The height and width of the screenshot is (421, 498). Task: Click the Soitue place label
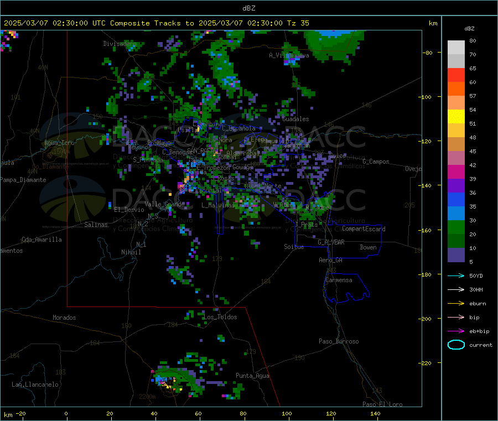coord(294,247)
